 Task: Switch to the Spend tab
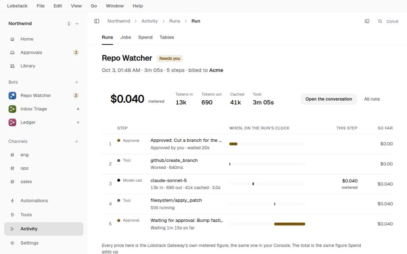[145, 37]
